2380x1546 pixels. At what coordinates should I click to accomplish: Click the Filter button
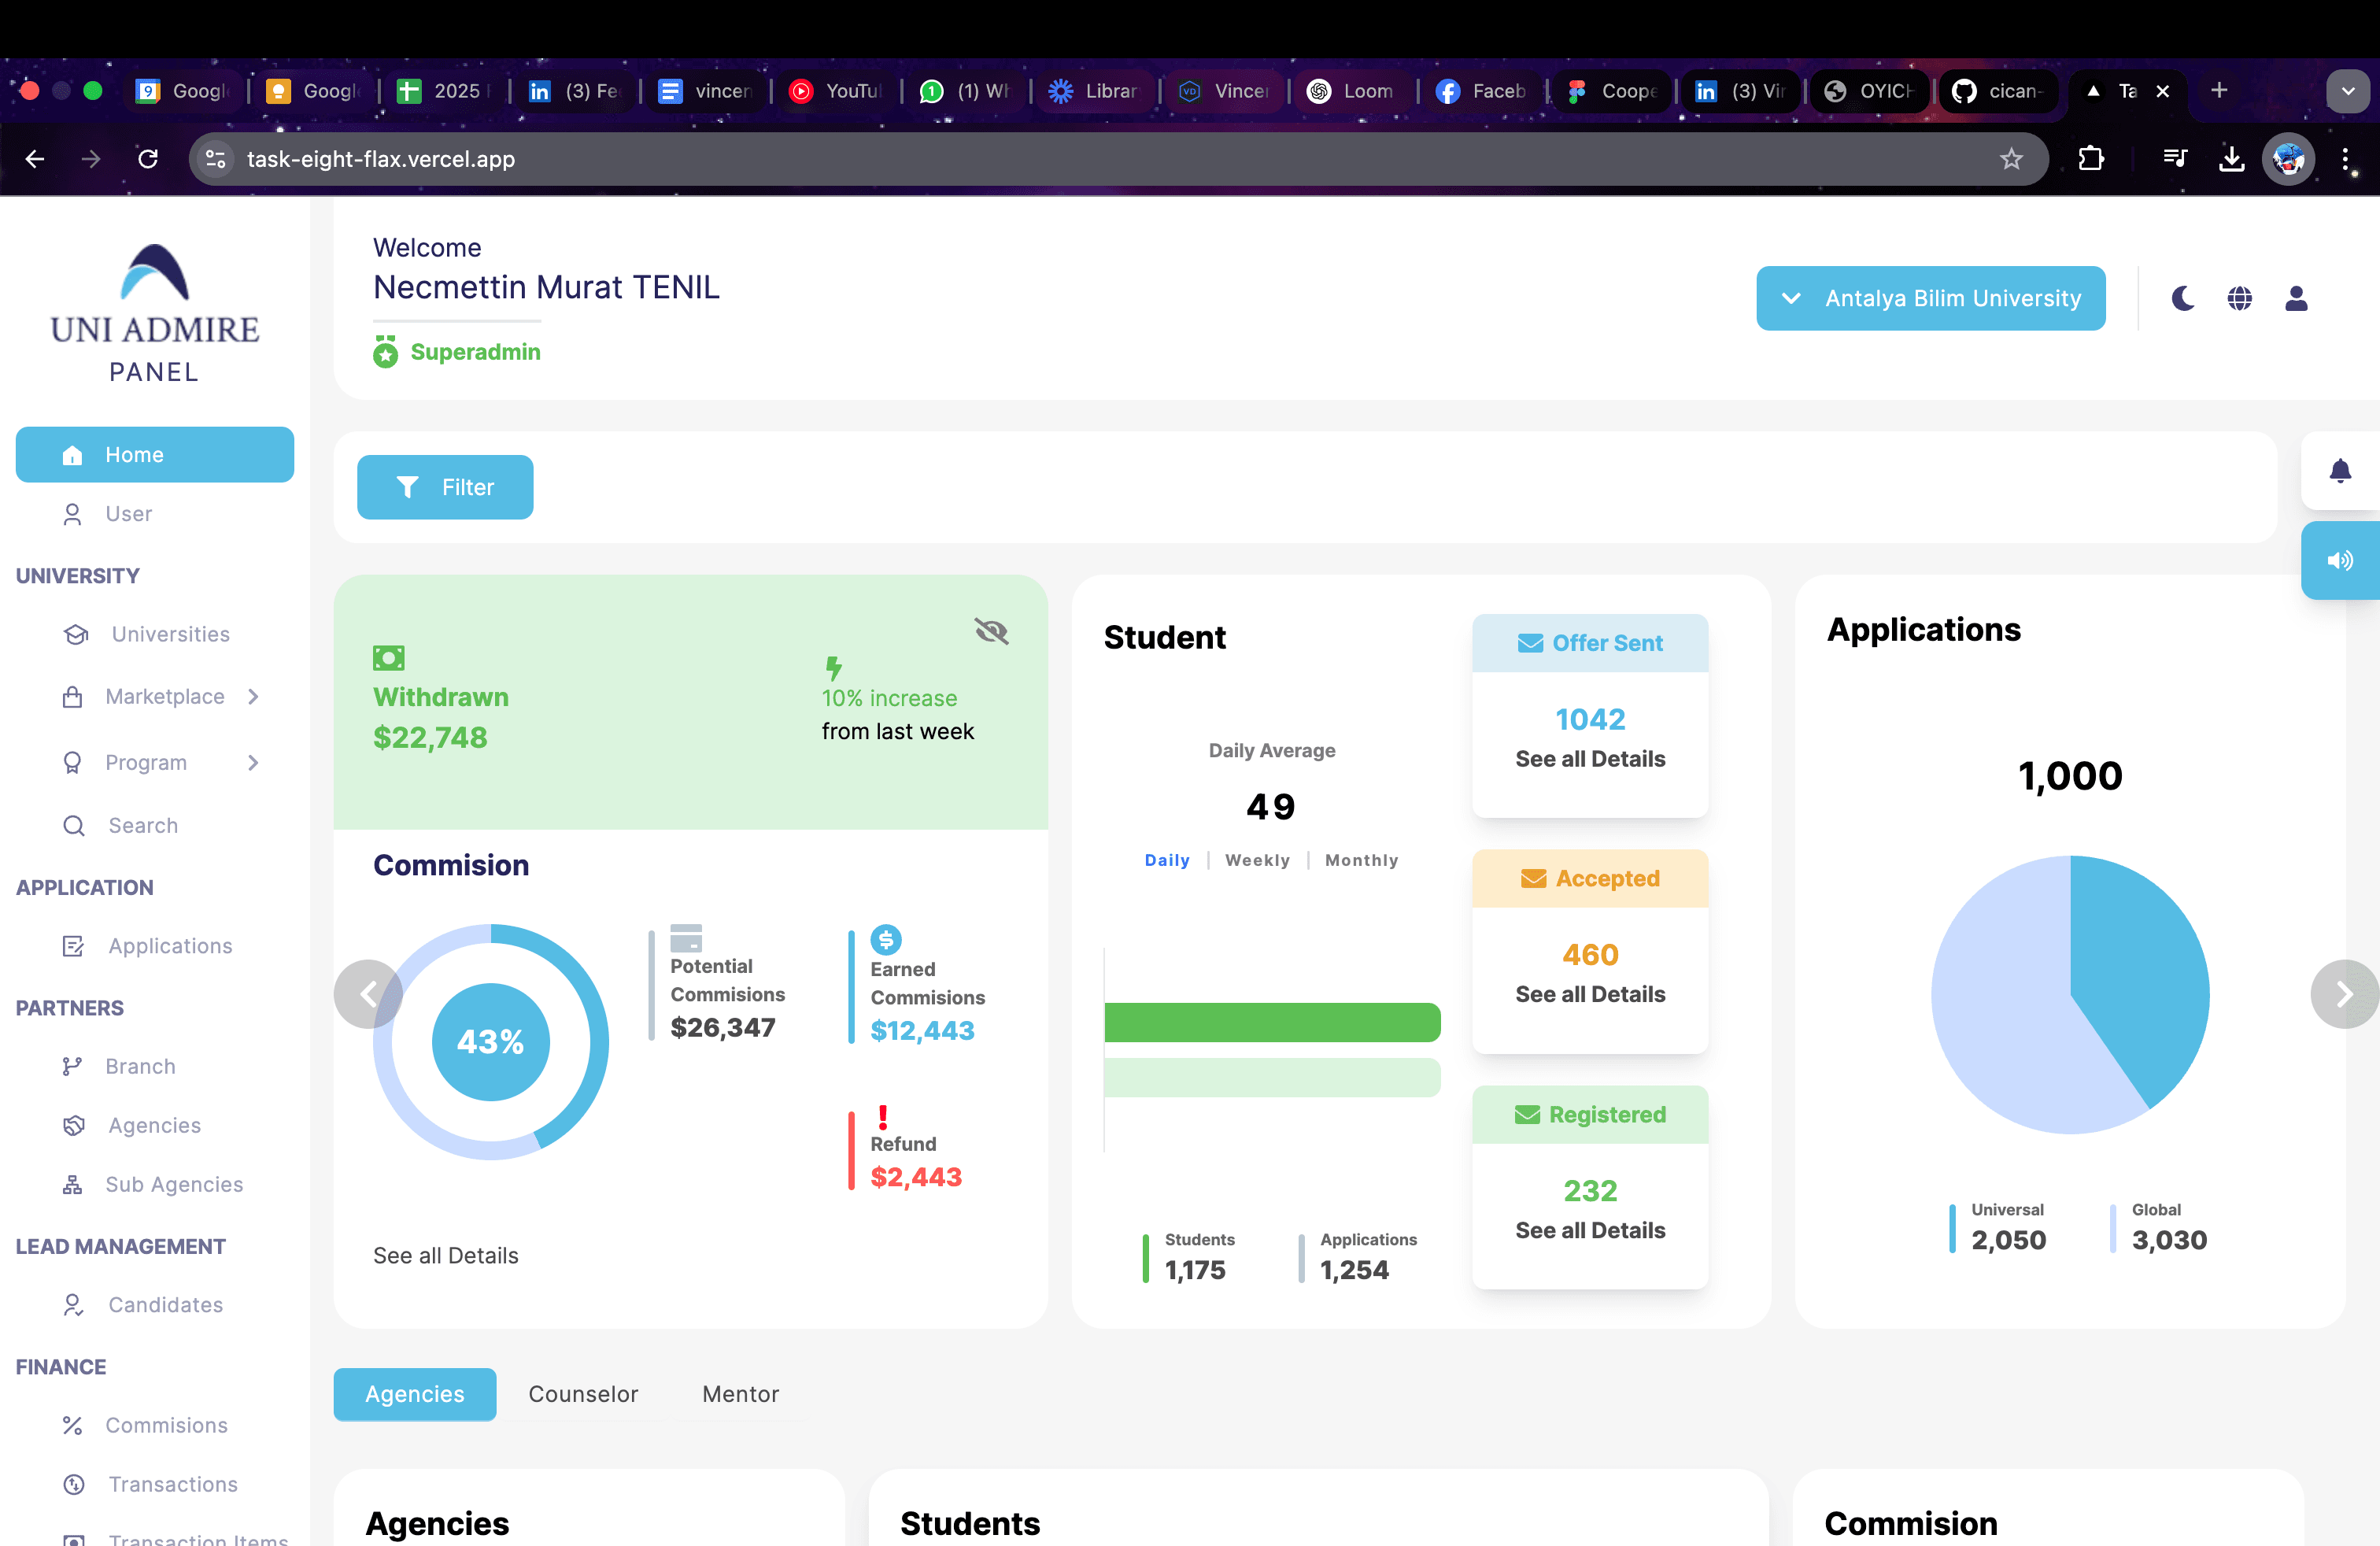point(445,487)
